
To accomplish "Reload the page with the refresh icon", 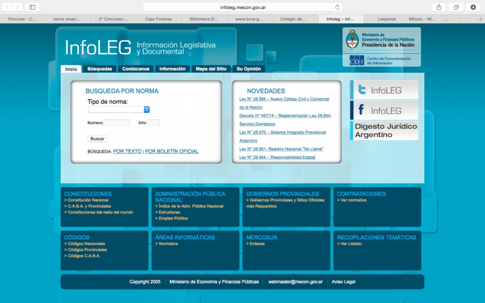I will coord(337,7).
